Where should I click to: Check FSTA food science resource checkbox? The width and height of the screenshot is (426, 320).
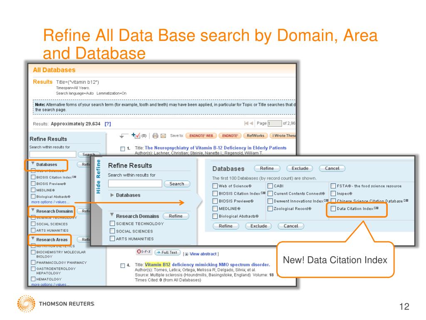click(x=333, y=186)
